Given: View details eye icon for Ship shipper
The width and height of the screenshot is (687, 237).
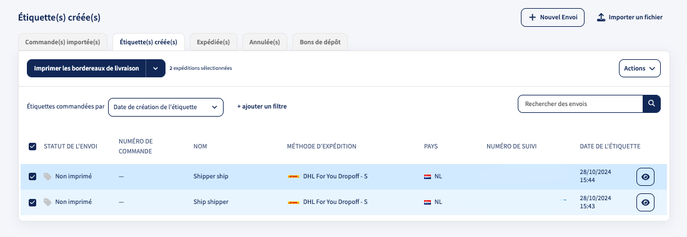Looking at the screenshot, I should (645, 203).
